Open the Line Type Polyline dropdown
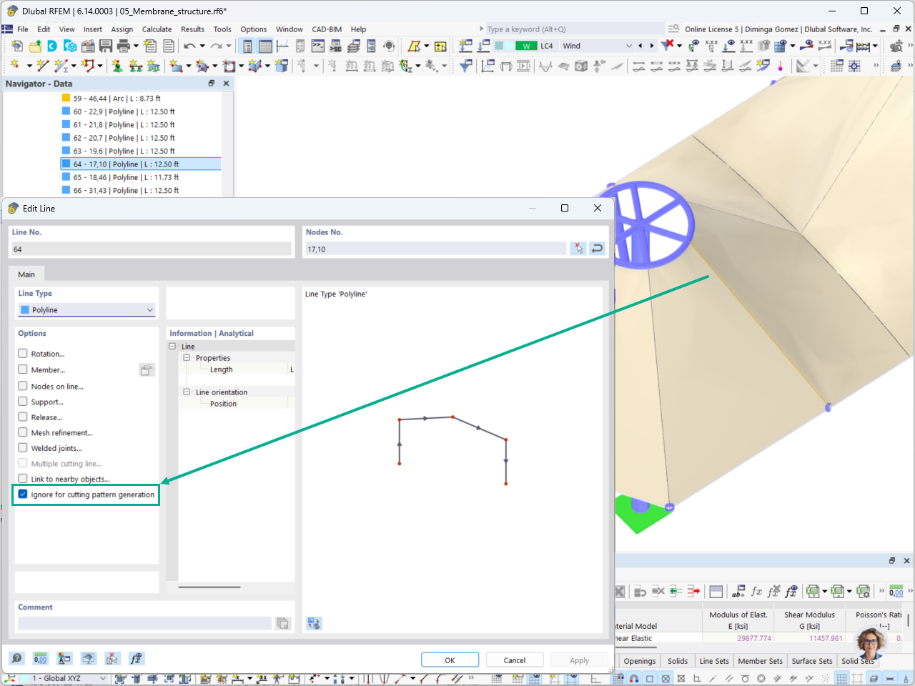The height and width of the screenshot is (686, 915). (x=86, y=310)
